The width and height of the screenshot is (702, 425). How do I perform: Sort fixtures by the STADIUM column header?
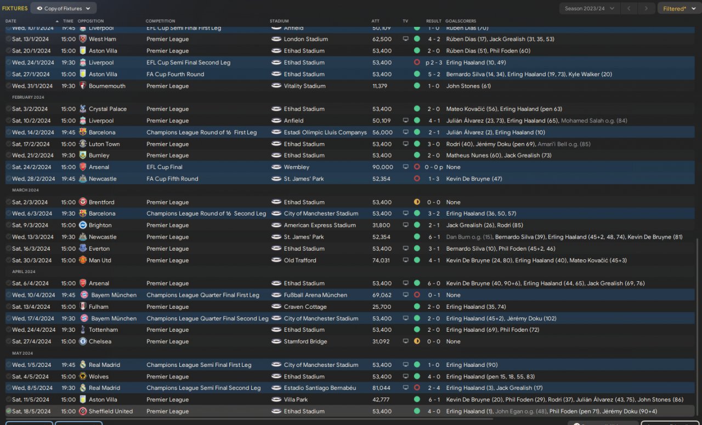279,21
